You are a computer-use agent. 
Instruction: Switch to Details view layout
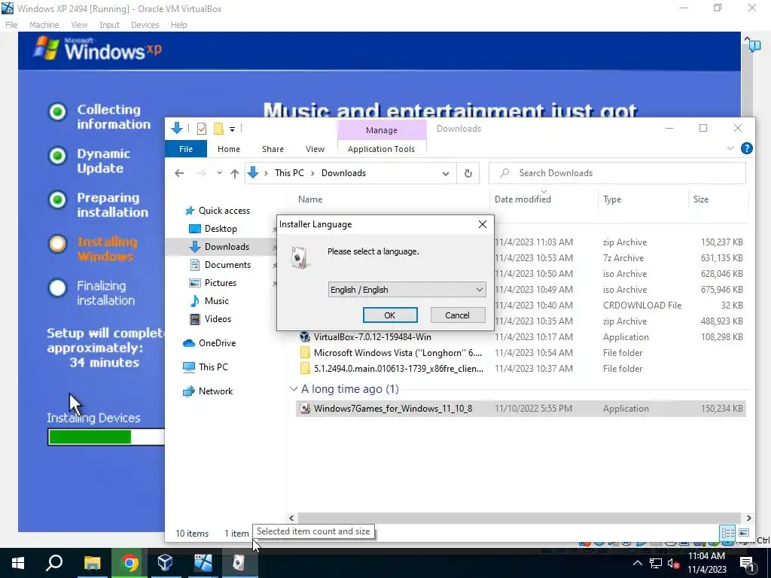(728, 533)
